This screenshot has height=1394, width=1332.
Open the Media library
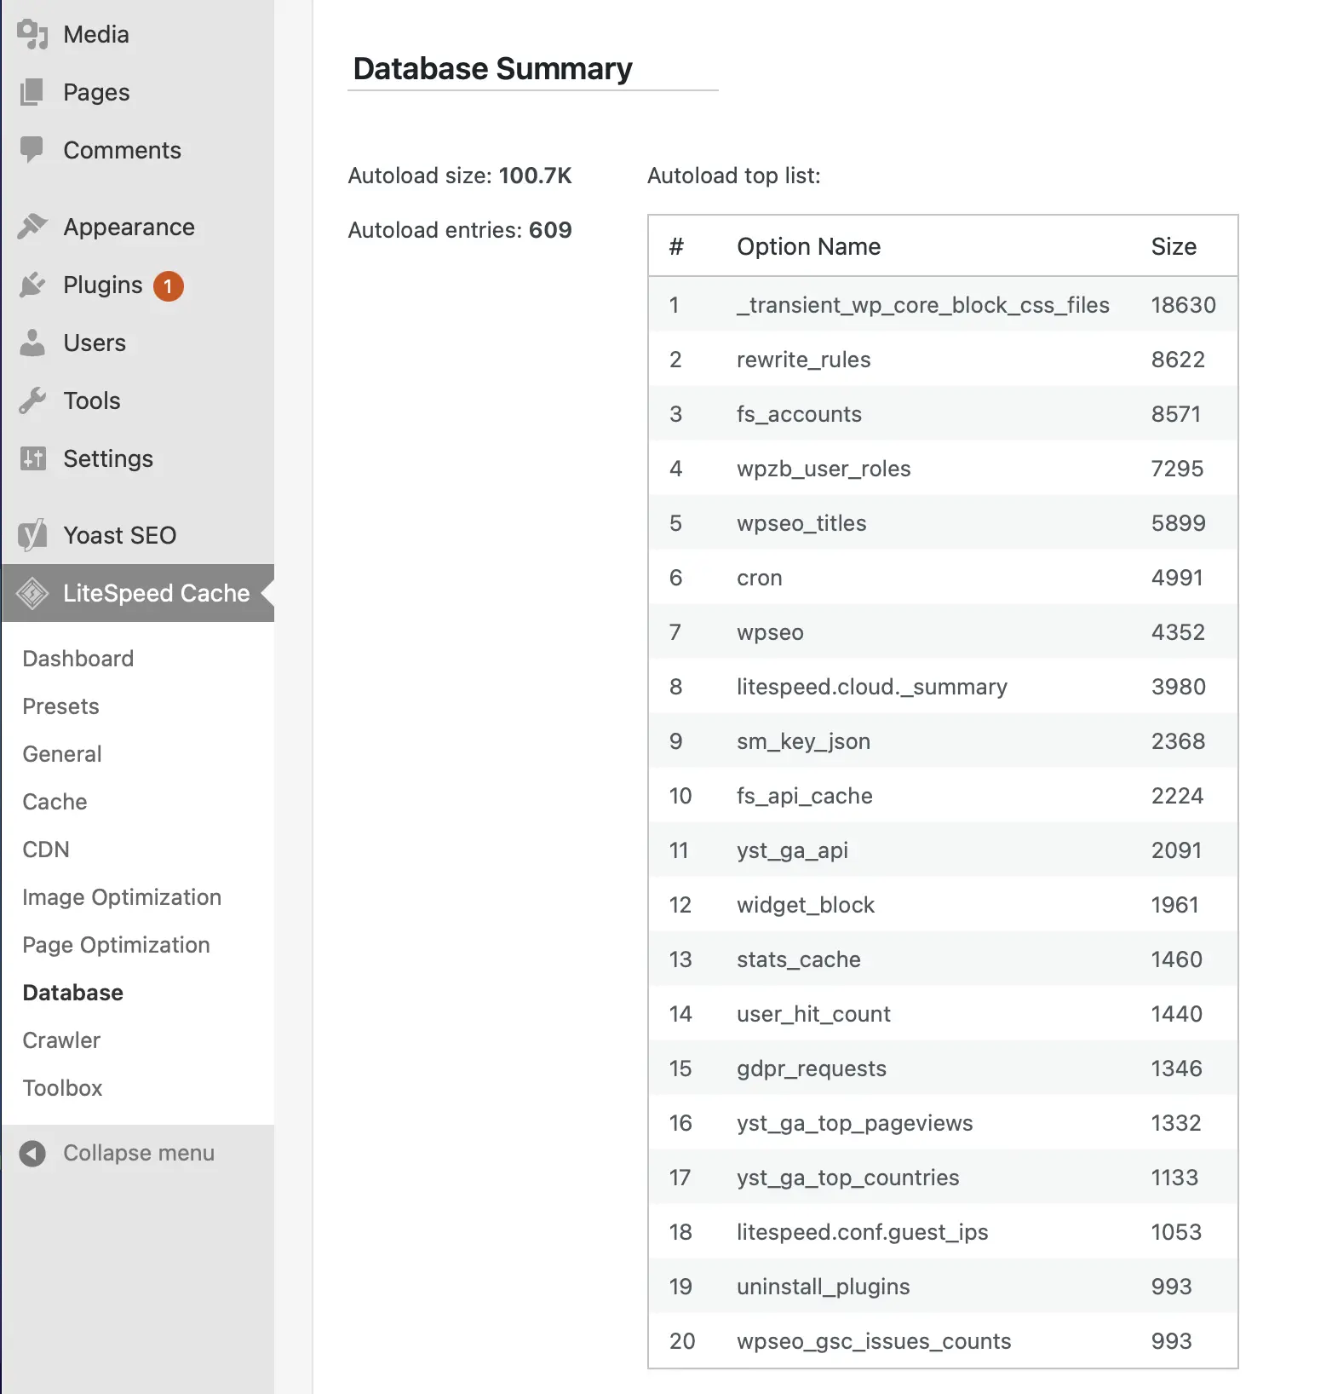click(x=32, y=33)
